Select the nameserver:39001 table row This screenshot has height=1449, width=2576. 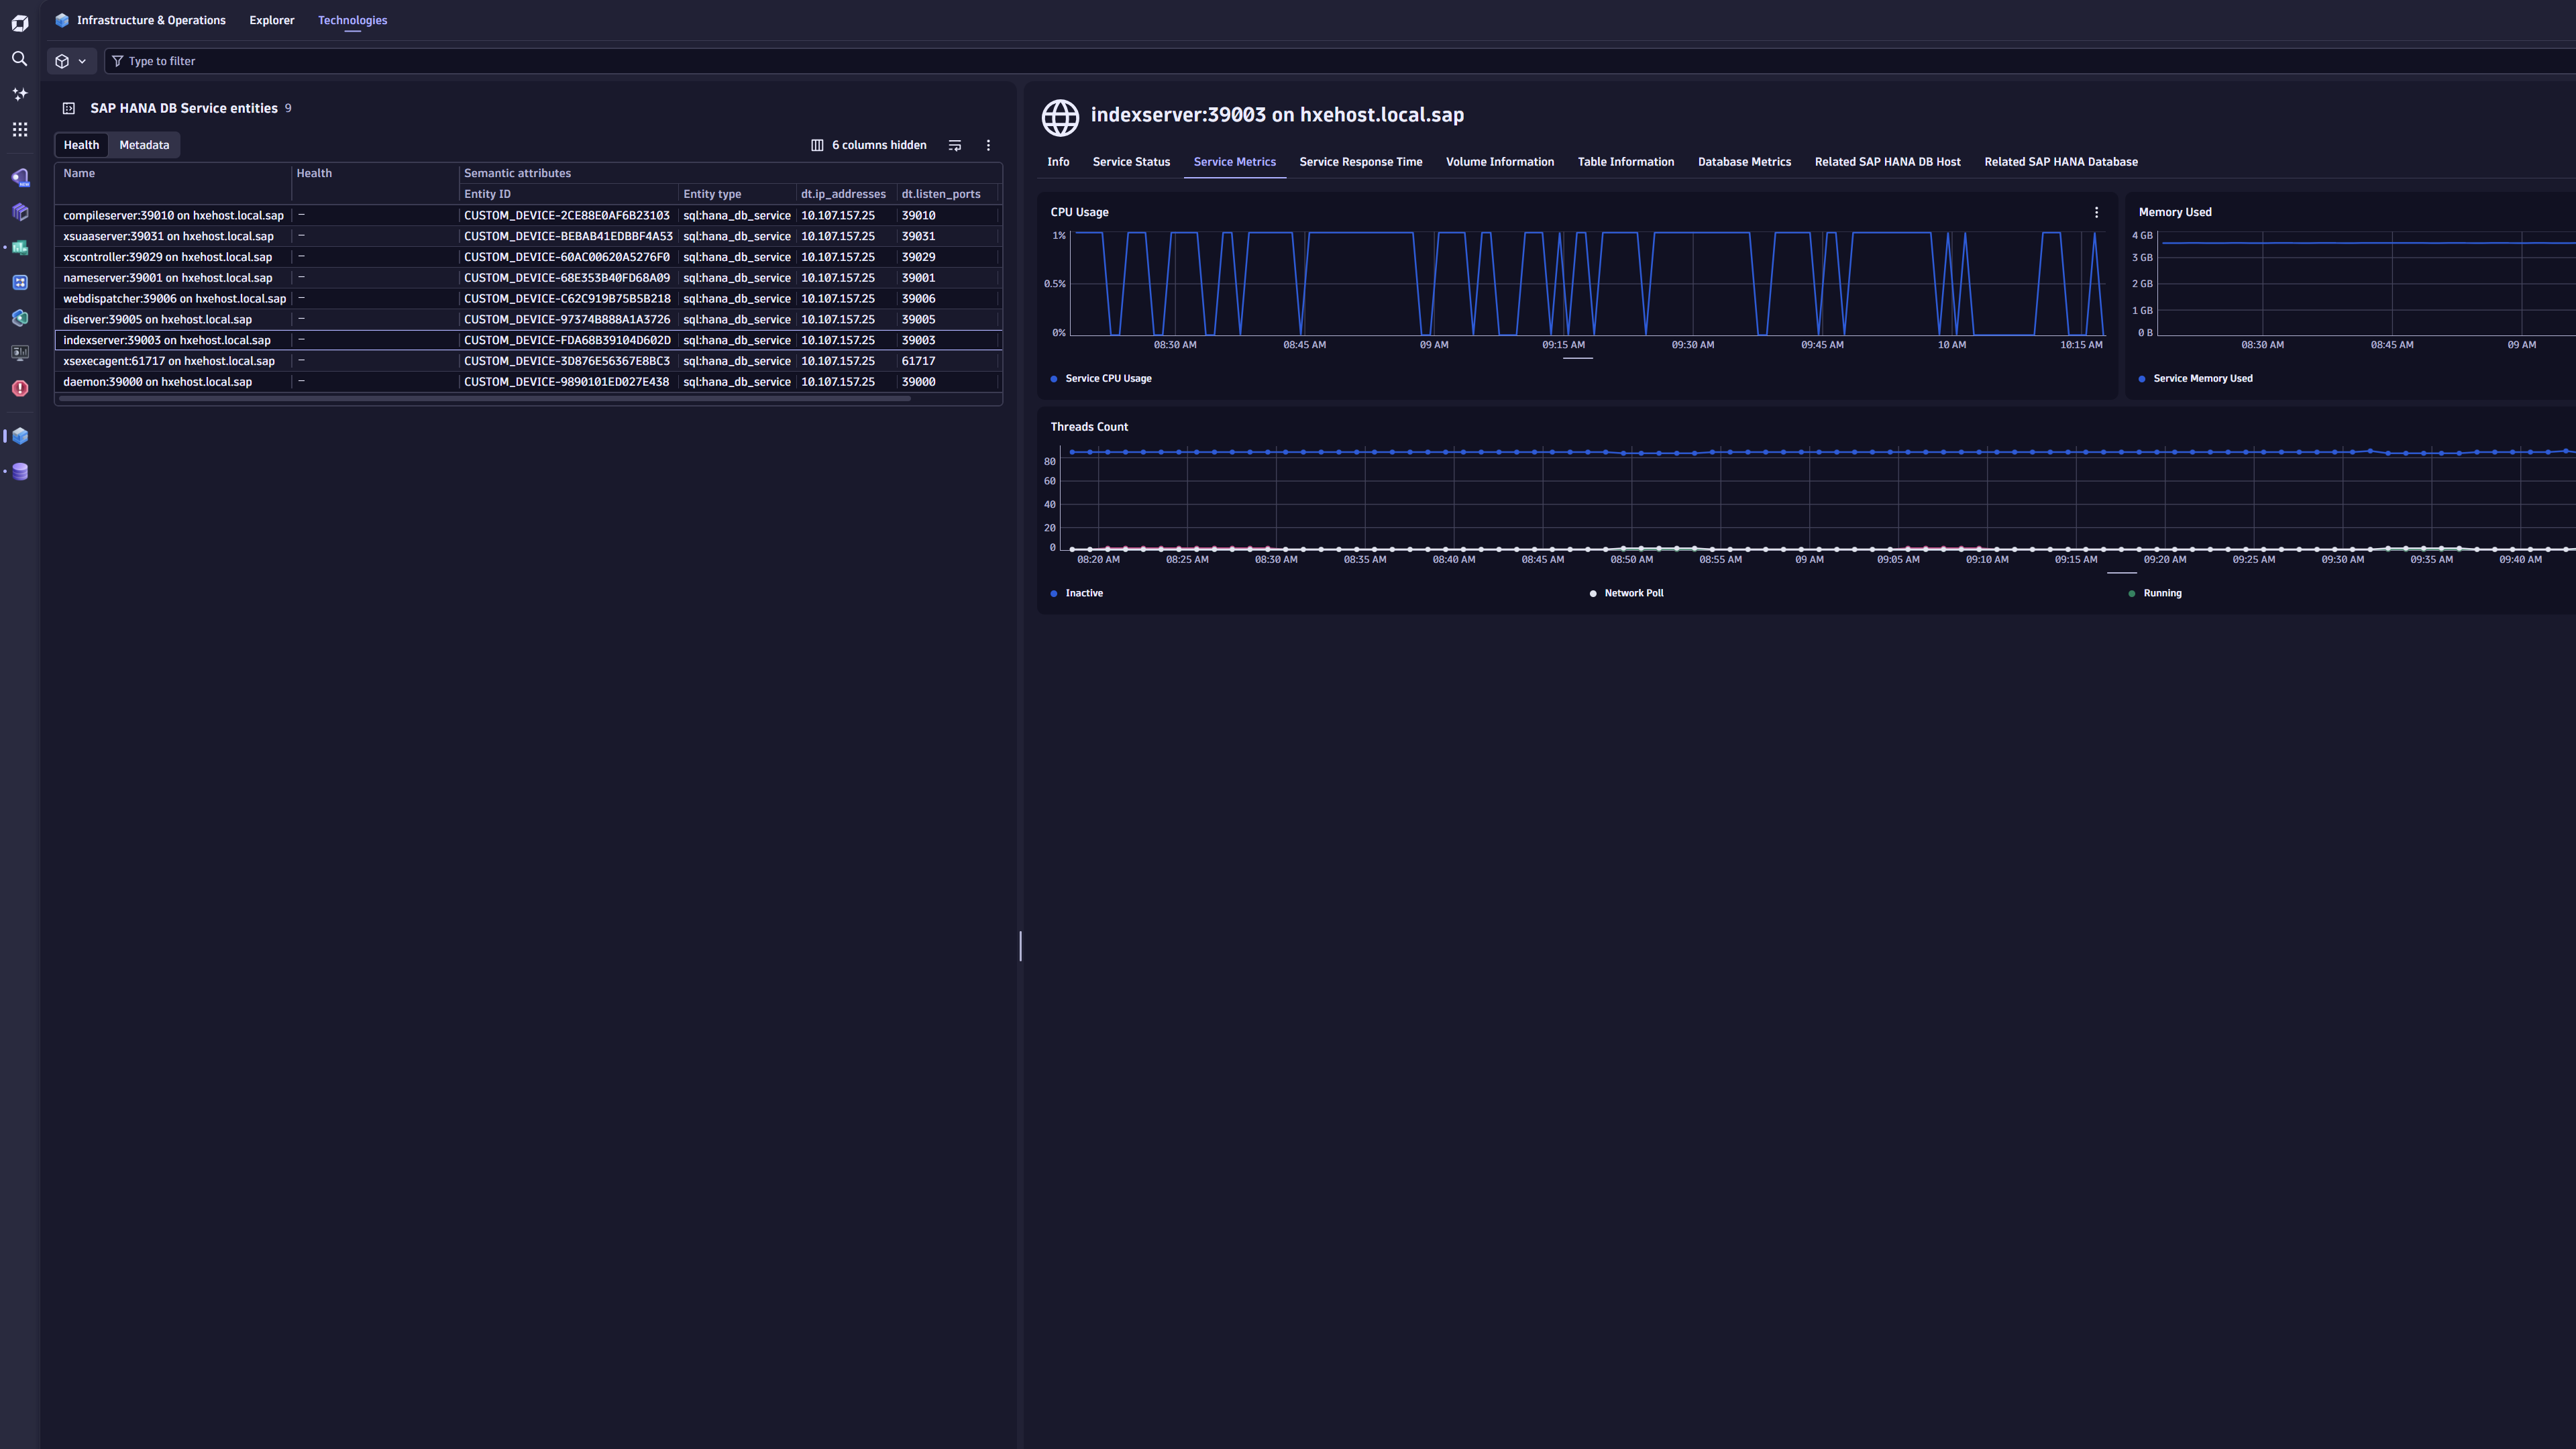click(x=167, y=278)
